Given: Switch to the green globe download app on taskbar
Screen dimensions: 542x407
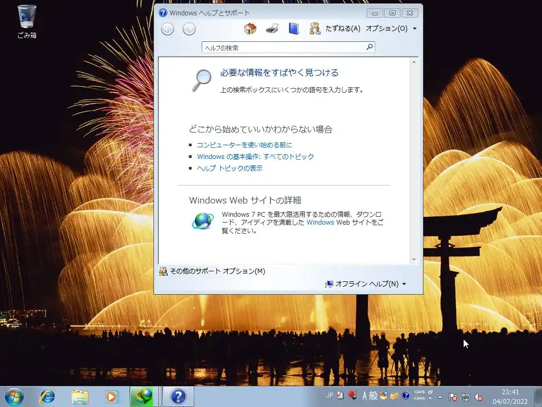Looking at the screenshot, I should 144,396.
